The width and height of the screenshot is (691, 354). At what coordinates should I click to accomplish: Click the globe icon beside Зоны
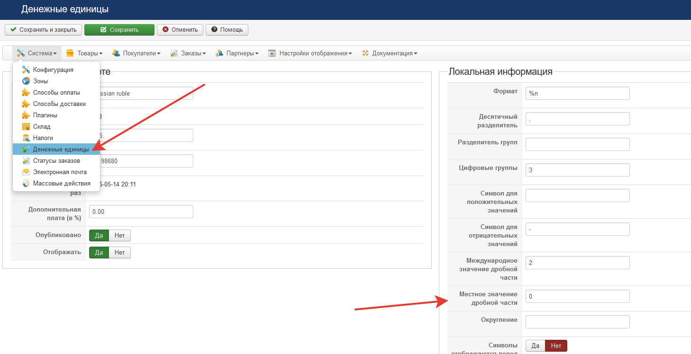26,81
